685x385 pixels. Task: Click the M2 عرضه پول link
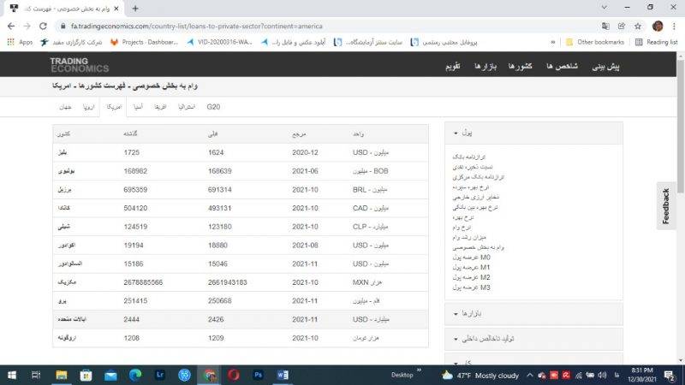point(485,276)
